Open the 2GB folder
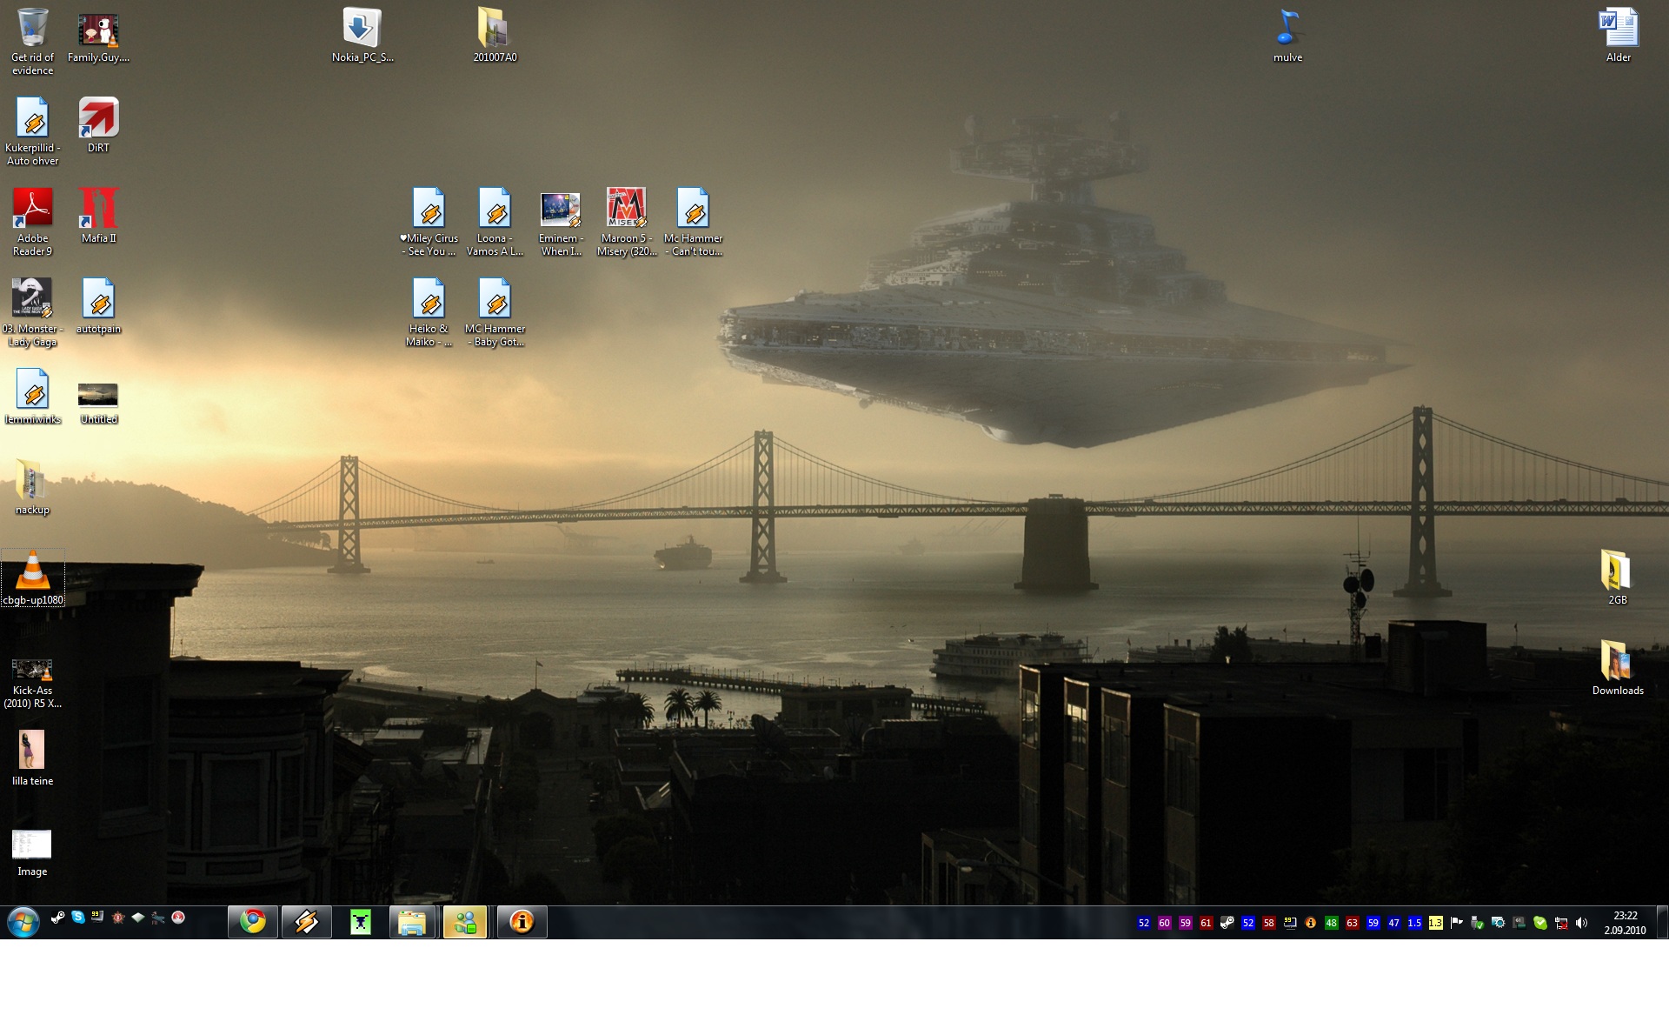 point(1617,578)
